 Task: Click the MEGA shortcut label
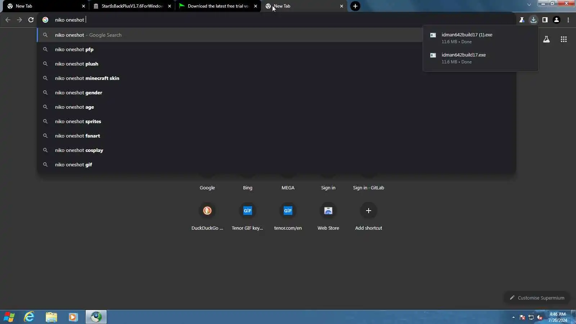point(288,188)
